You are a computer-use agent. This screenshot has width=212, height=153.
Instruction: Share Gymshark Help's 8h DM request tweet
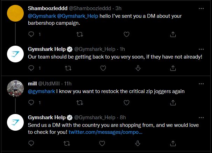pos(173,143)
